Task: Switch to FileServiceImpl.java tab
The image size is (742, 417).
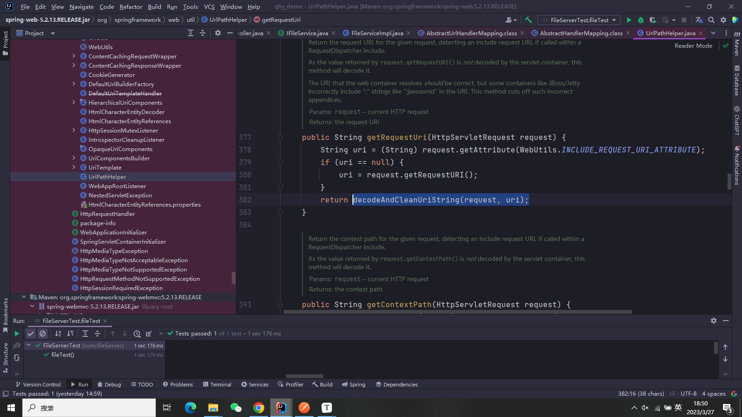Action: 377,33
